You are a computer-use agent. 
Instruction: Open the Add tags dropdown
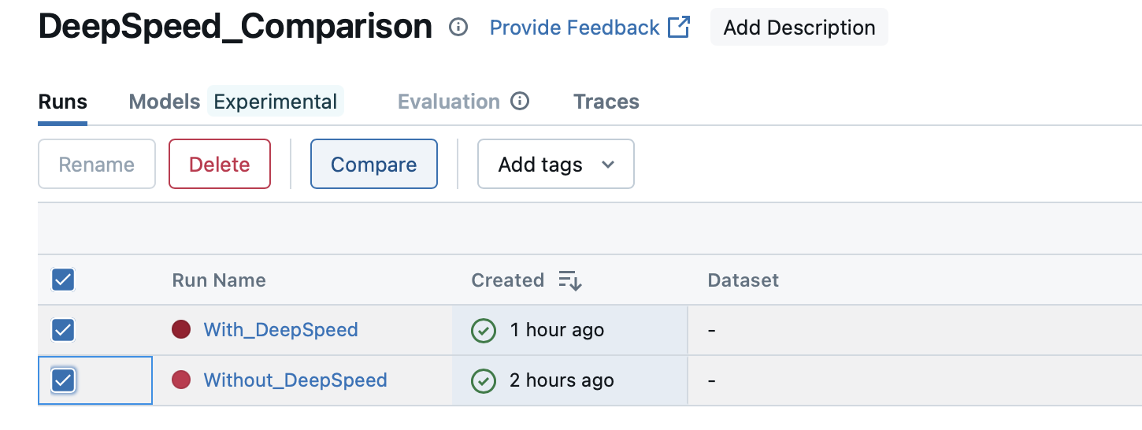click(555, 165)
